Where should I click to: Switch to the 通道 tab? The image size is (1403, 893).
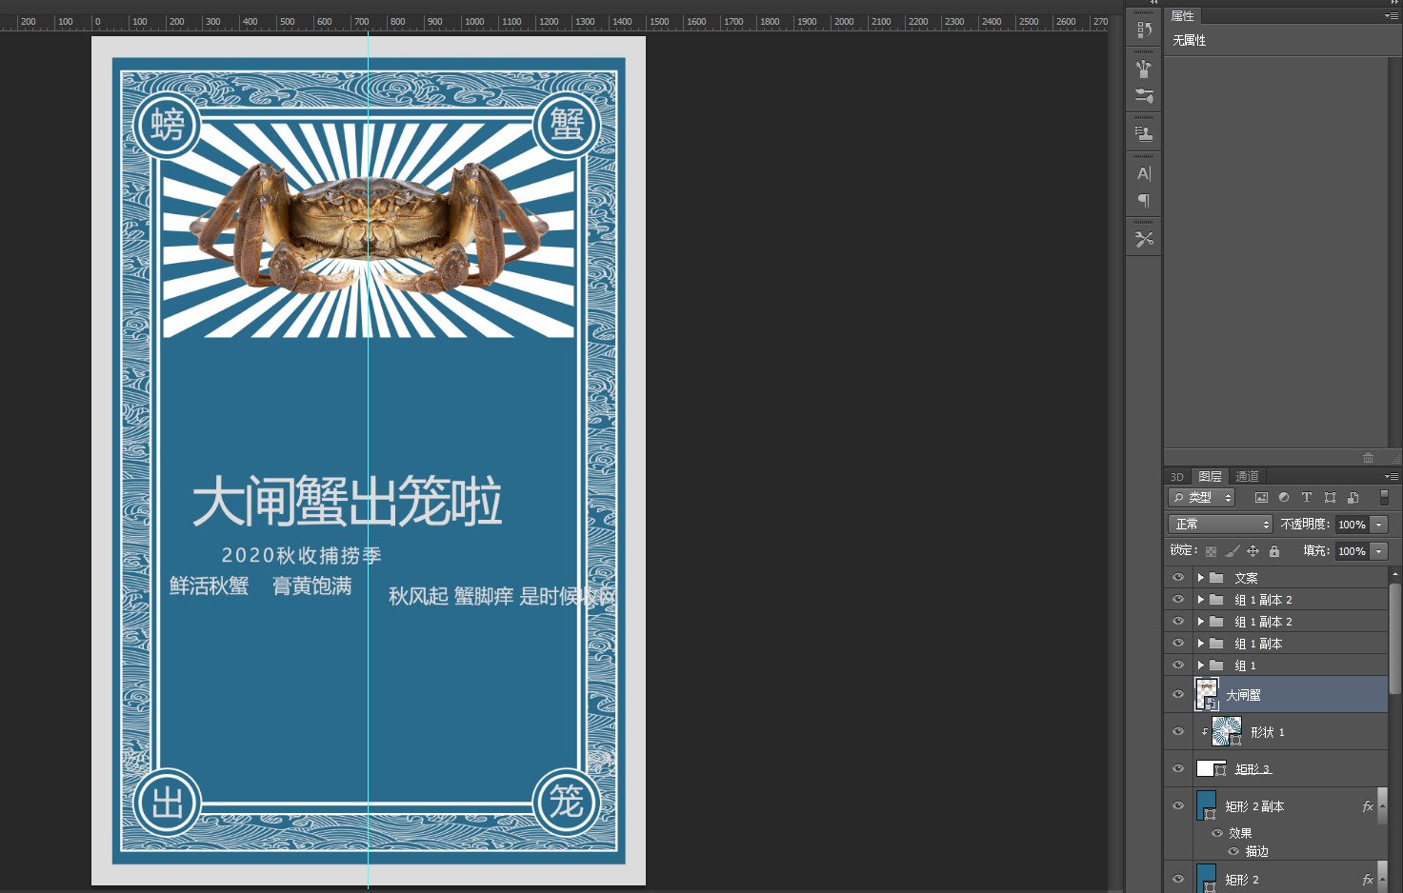[x=1247, y=477]
